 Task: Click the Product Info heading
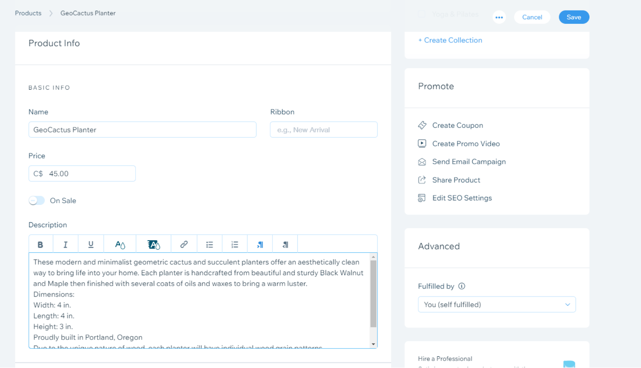click(x=54, y=43)
